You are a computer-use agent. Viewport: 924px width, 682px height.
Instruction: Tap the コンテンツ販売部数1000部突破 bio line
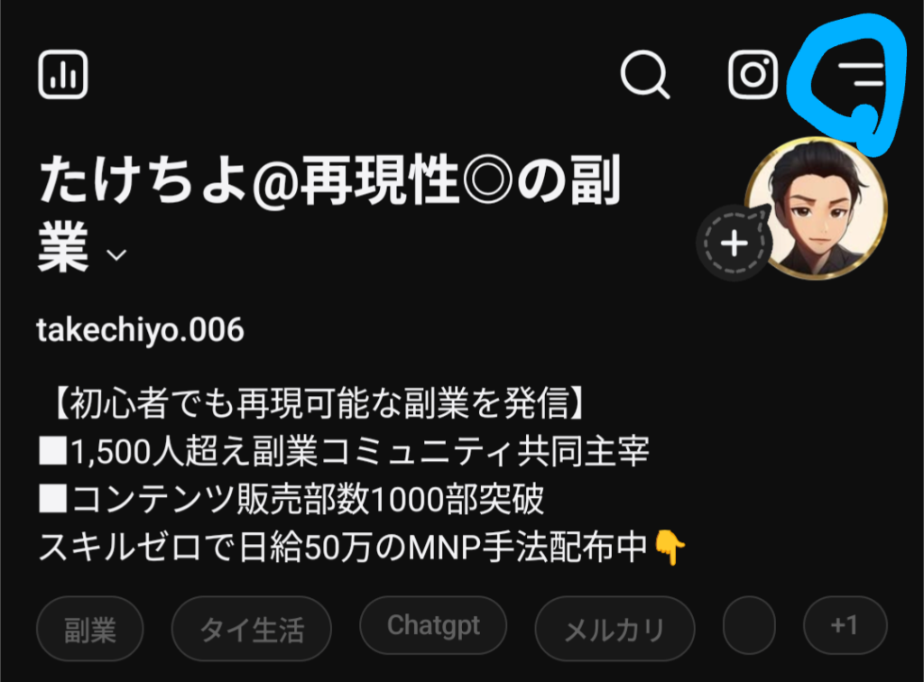pyautogui.click(x=291, y=500)
